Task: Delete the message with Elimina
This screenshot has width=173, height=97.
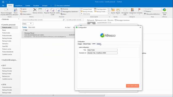Action: coord(35,11)
